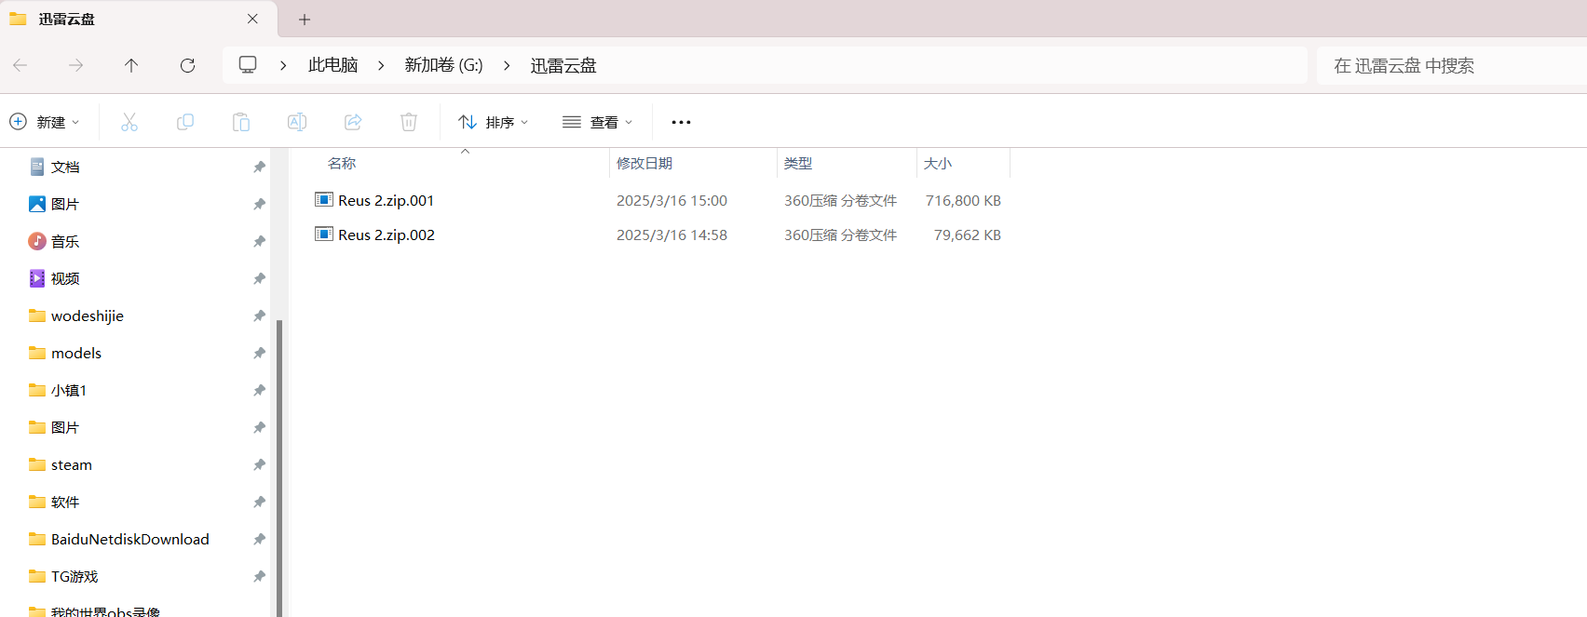Click the Reus 2.zip.001 file icon
The height and width of the screenshot is (617, 1587).
pyautogui.click(x=324, y=199)
